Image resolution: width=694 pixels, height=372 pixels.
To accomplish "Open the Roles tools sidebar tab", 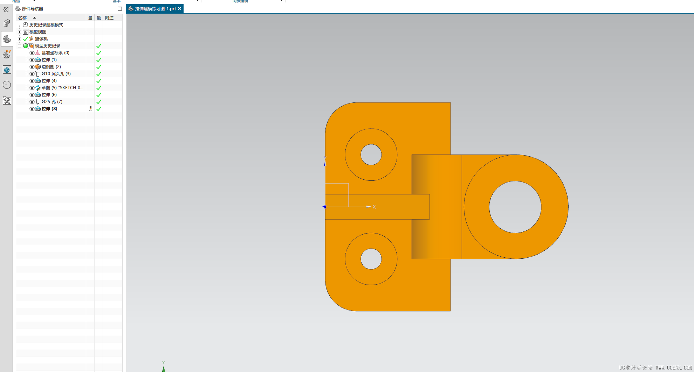I will (7, 101).
